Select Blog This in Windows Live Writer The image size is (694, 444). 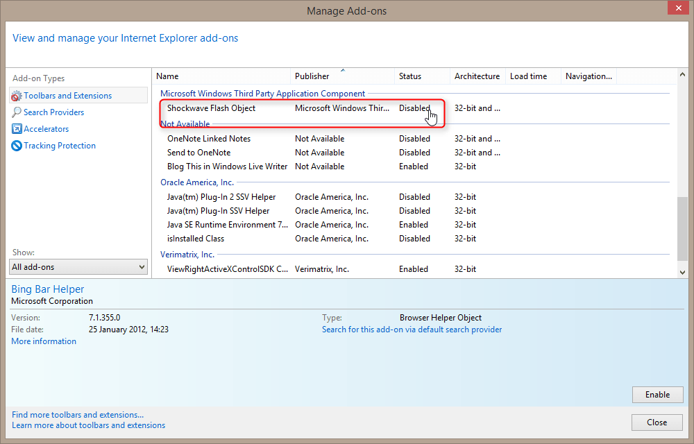(227, 166)
